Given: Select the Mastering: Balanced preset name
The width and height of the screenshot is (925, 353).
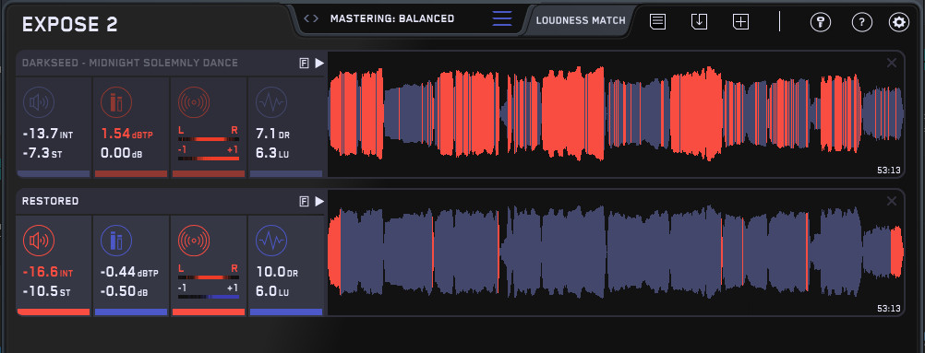Looking at the screenshot, I should 392,18.
